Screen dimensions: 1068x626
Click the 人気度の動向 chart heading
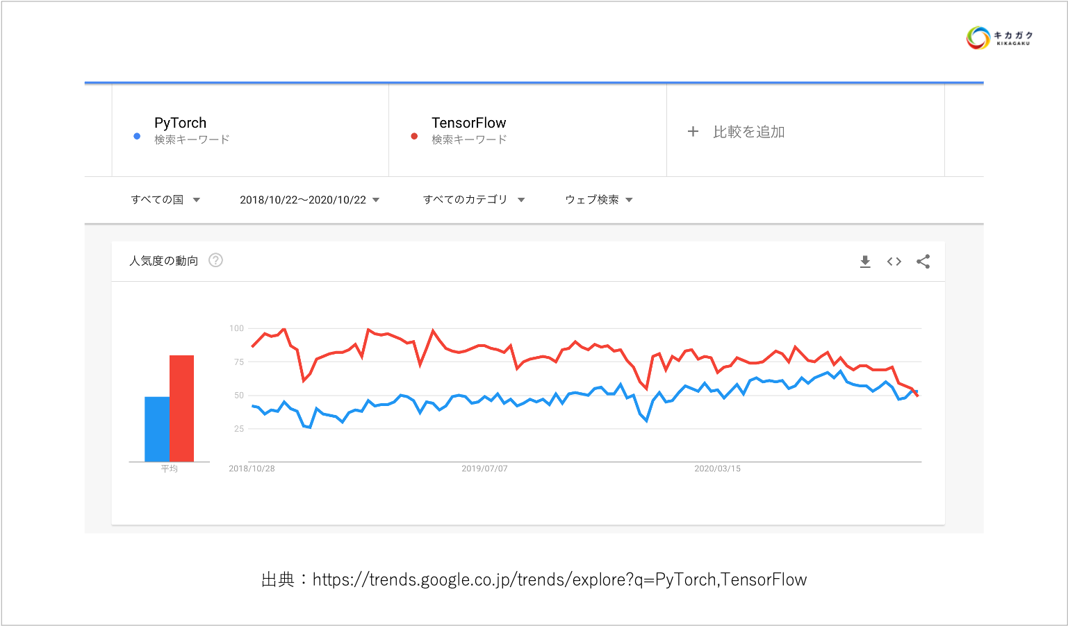click(164, 261)
